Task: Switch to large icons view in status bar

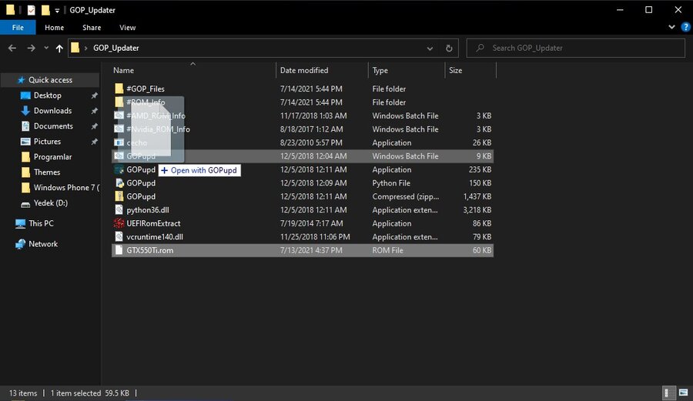Action: (683, 393)
